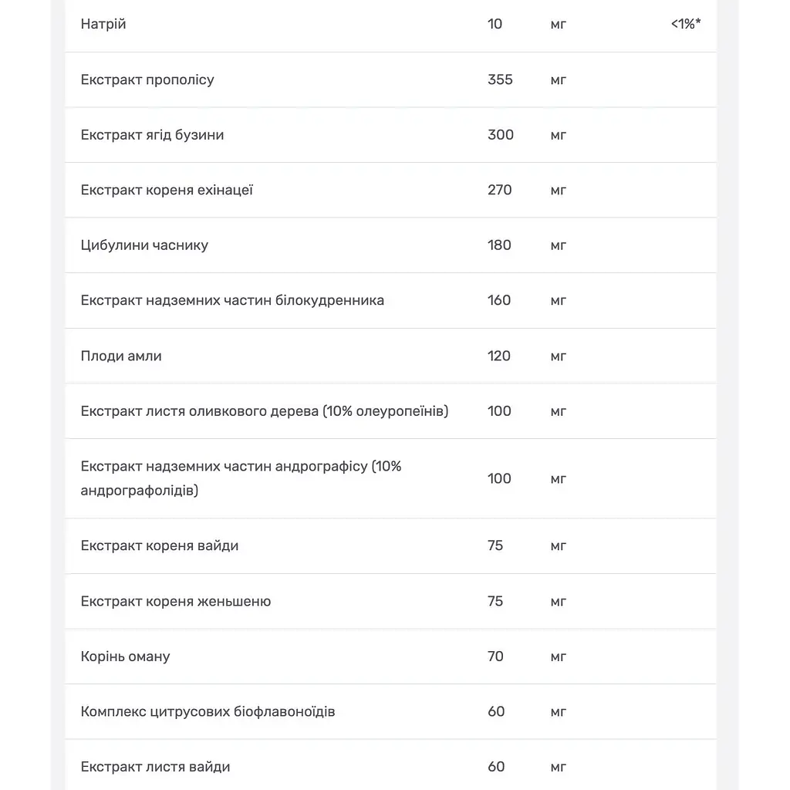Click Корінь оману ingredient name
The height and width of the screenshot is (790, 790).
[x=125, y=657]
